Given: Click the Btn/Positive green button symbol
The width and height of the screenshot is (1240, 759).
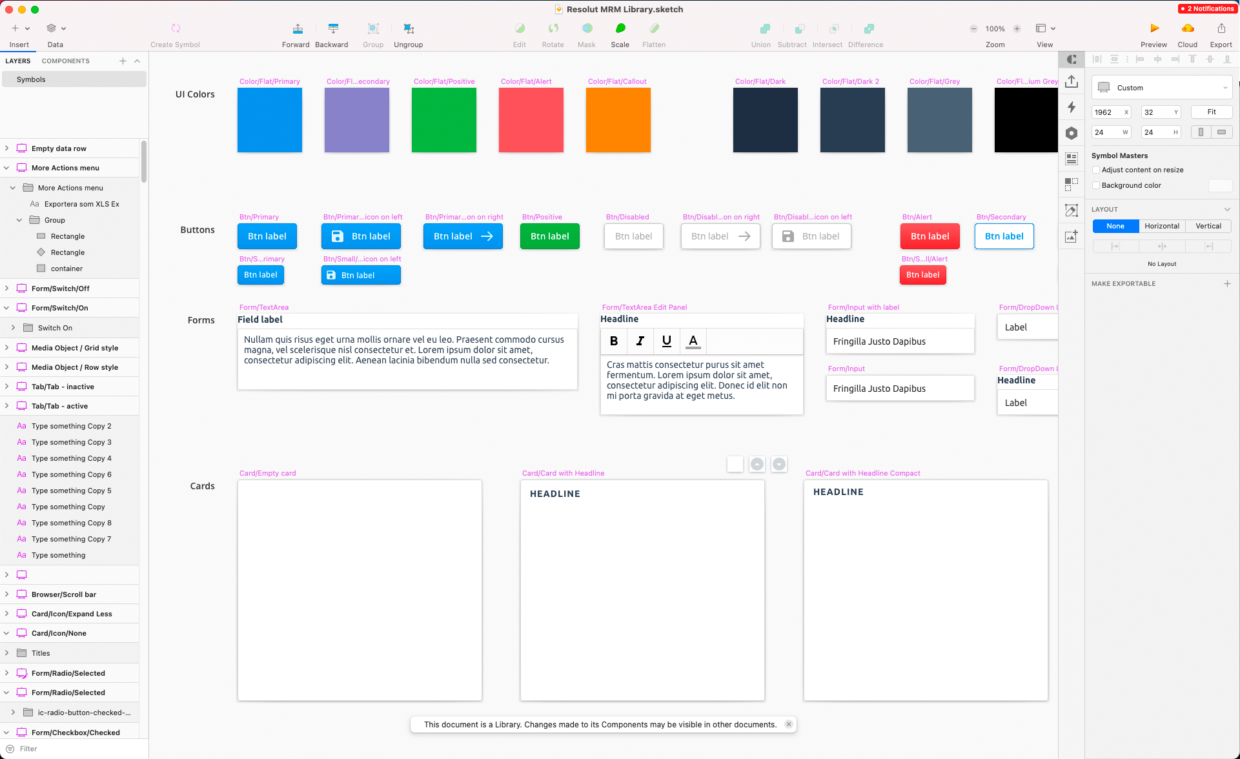Looking at the screenshot, I should click(x=550, y=236).
